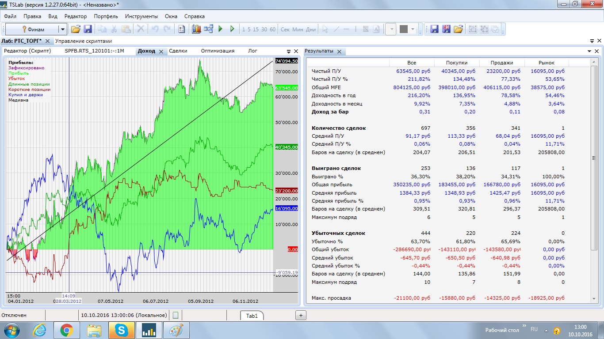The height and width of the screenshot is (339, 604).
Task: Save with the floppy disk icon next to open folder
Action: coord(88,29)
